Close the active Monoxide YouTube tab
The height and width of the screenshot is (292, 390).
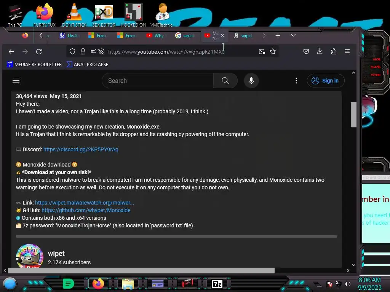[x=222, y=35]
